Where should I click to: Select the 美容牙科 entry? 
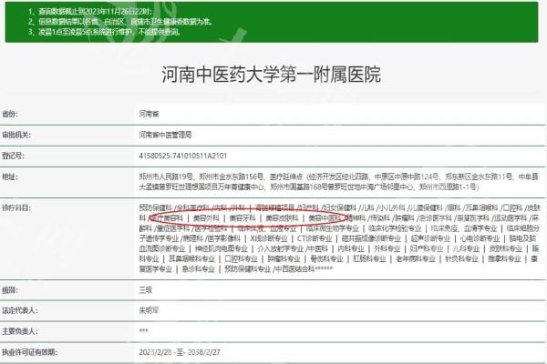pyautogui.click(x=243, y=218)
